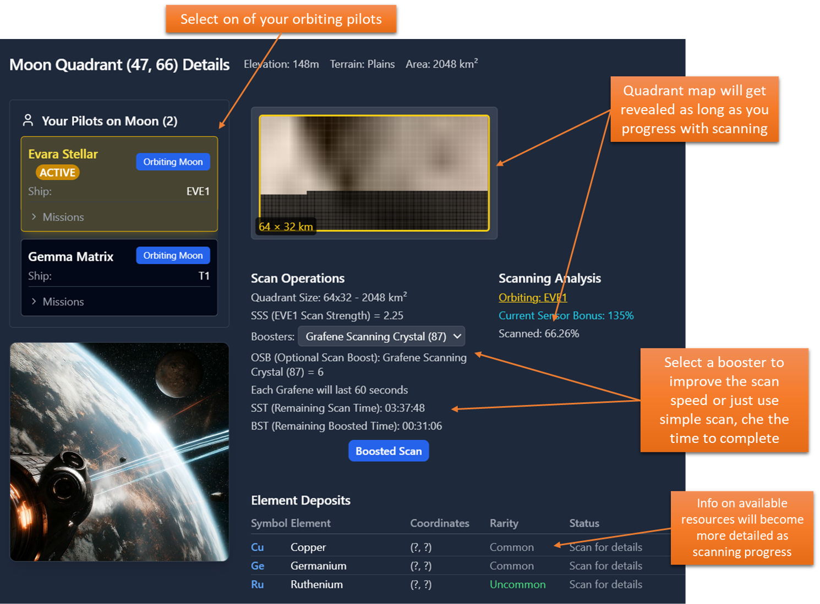Click the ACTIVE badge on Evara Stellar

(57, 173)
